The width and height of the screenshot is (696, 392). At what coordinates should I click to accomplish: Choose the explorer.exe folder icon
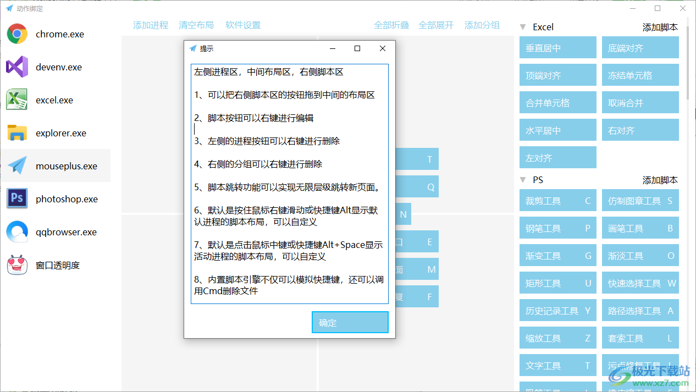[x=17, y=133]
